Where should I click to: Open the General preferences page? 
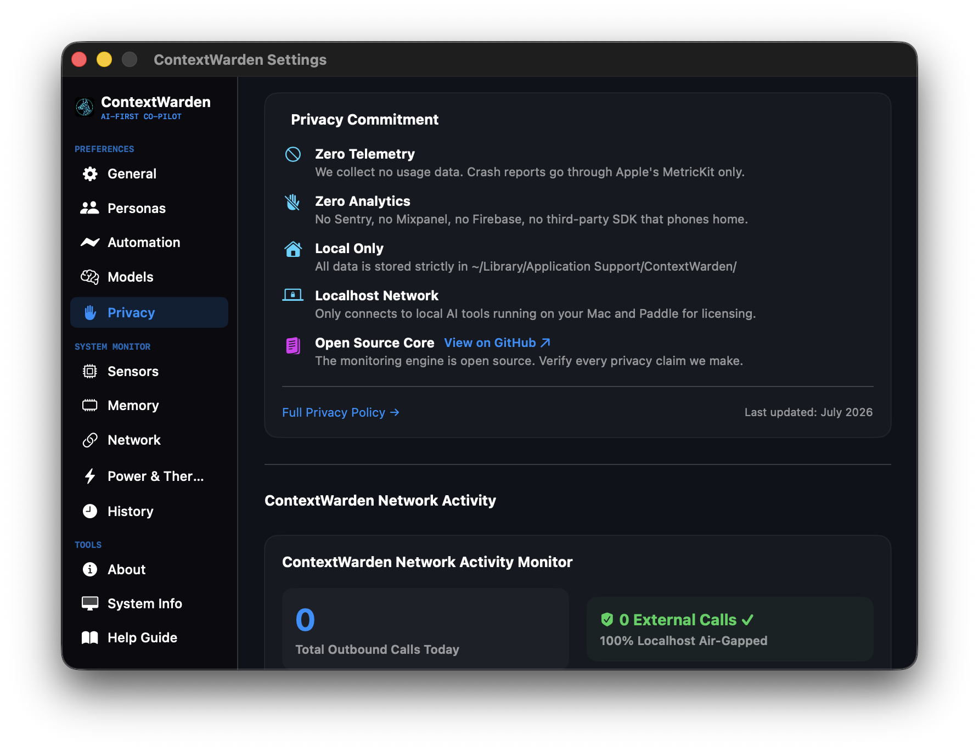tap(149, 174)
